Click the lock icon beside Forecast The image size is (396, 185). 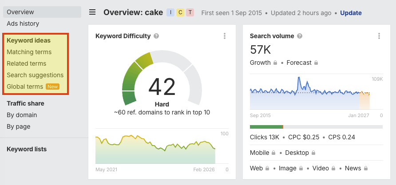click(x=316, y=63)
